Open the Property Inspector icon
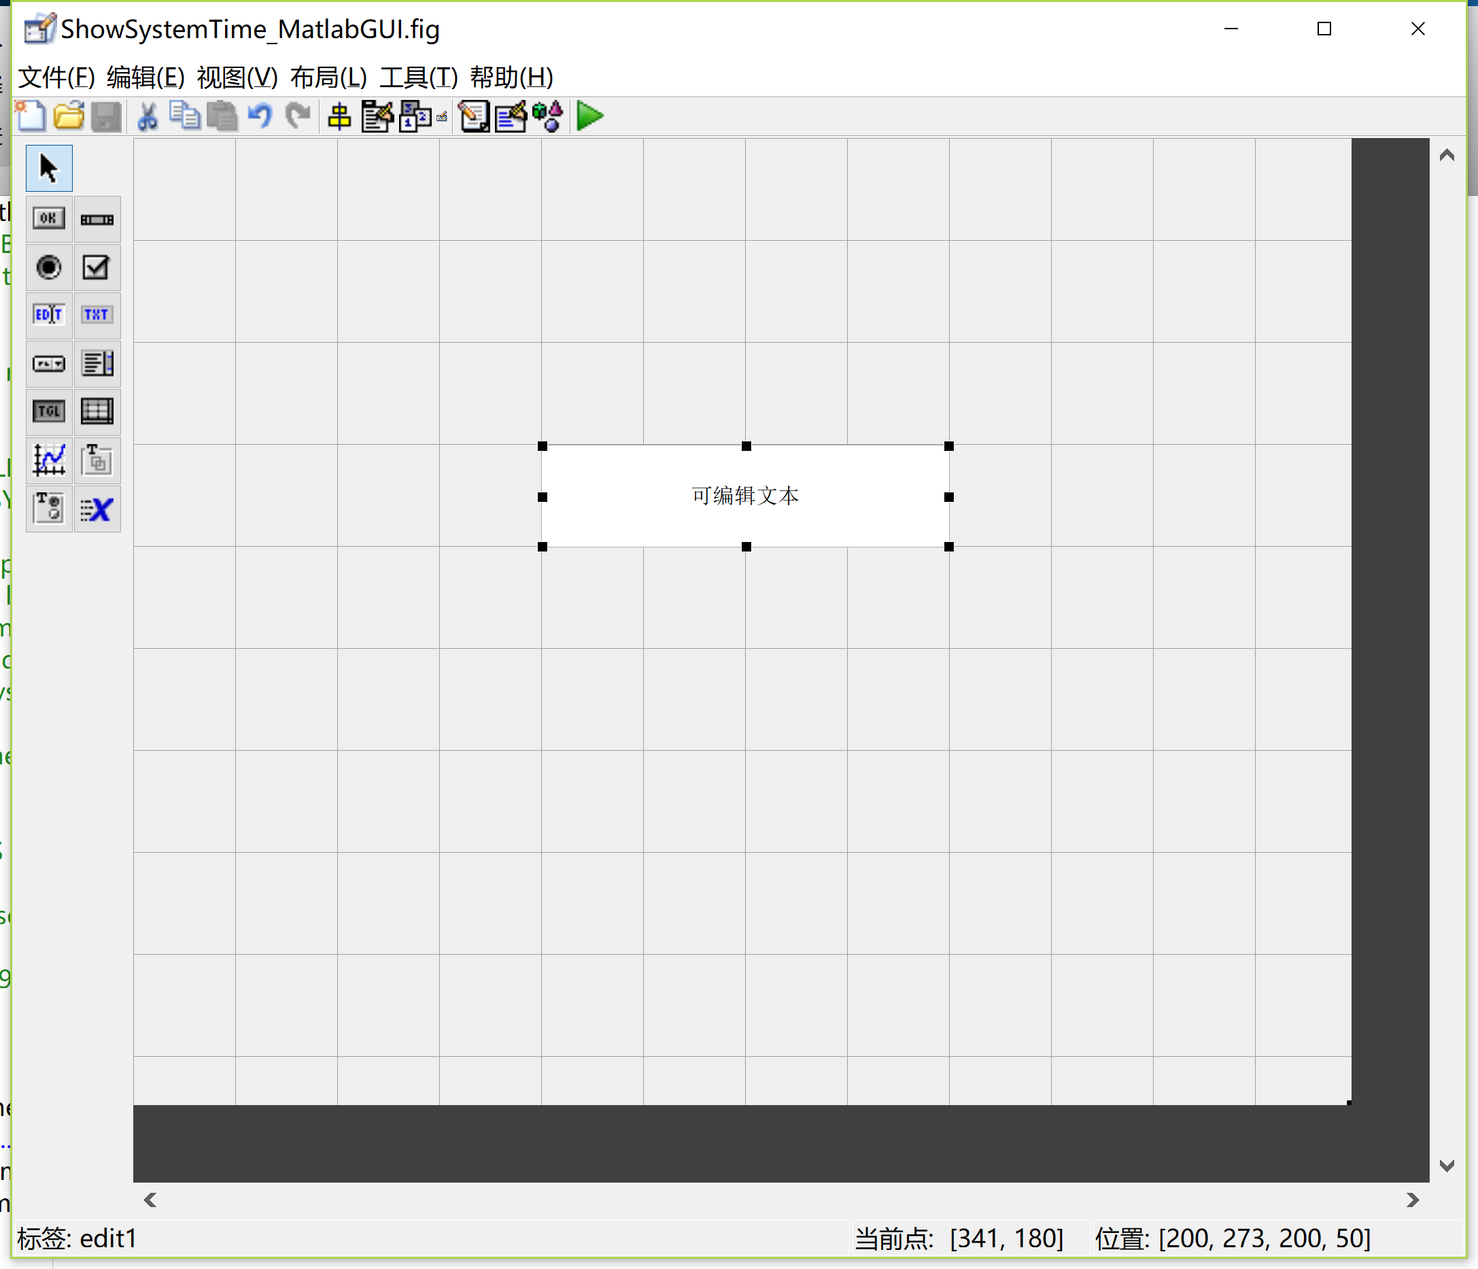Viewport: 1478px width, 1269px height. click(511, 116)
